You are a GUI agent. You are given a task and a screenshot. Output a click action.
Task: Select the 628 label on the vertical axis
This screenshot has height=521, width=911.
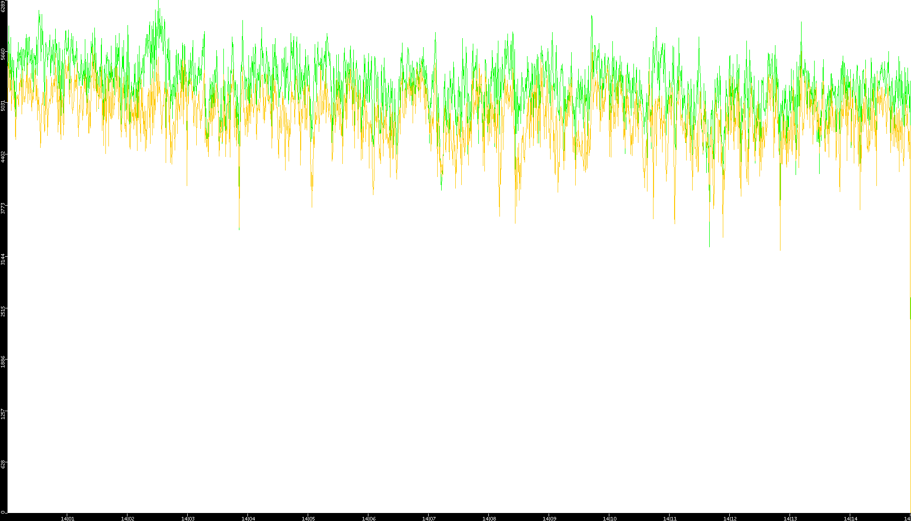(x=4, y=464)
